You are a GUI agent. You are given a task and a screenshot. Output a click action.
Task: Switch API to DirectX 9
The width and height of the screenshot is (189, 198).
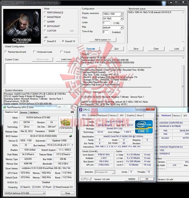[x=45, y=41]
